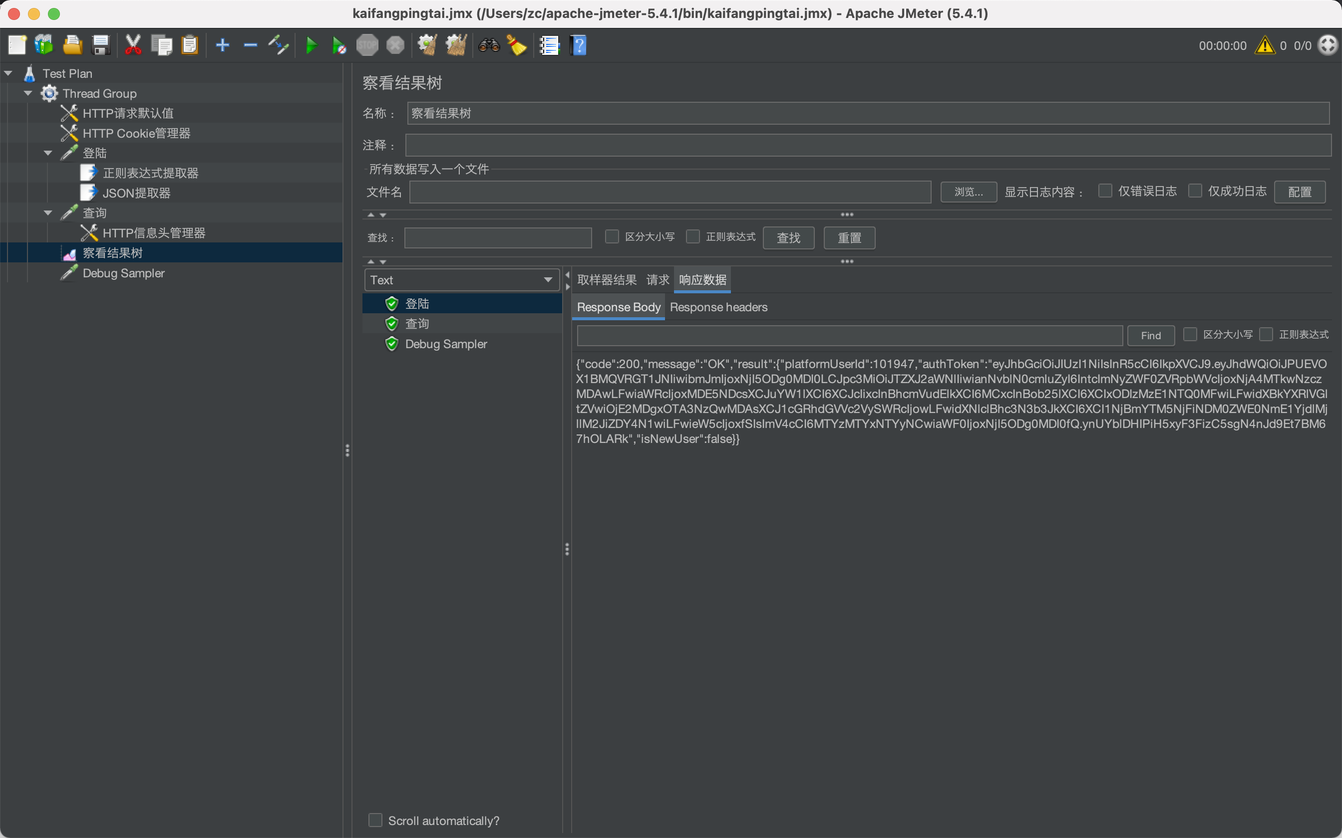Click the plus Expand All icon
Screen dimensions: 1342x838
222,45
